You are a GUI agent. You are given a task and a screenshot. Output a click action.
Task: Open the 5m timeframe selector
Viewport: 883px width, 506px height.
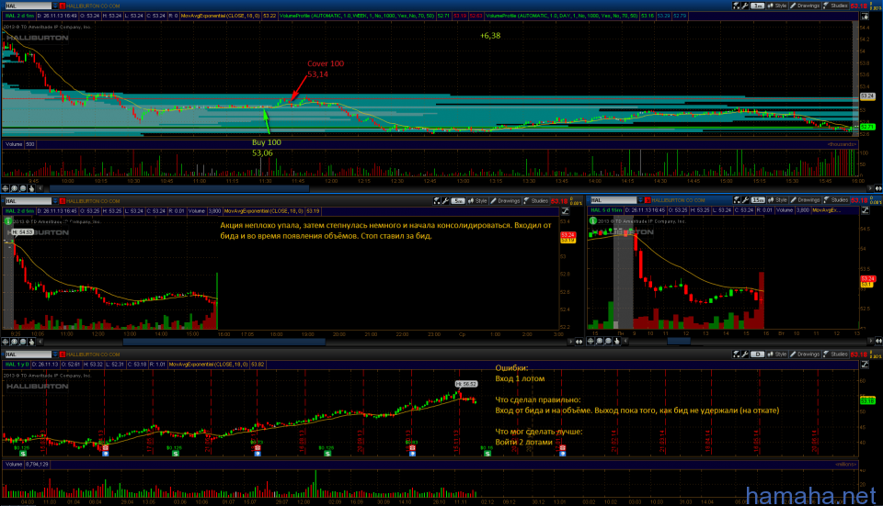pos(458,201)
